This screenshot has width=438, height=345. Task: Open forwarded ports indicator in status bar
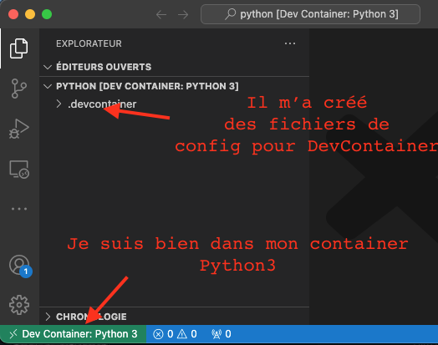tap(222, 334)
